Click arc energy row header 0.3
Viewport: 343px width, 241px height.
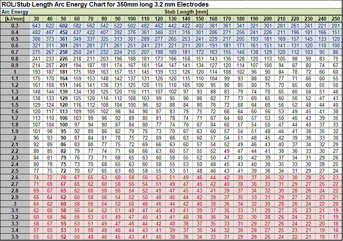coord(15,26)
